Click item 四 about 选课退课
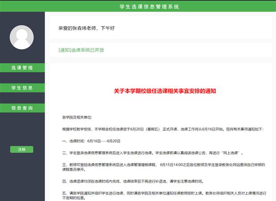276x201 pixels. tap(133, 181)
